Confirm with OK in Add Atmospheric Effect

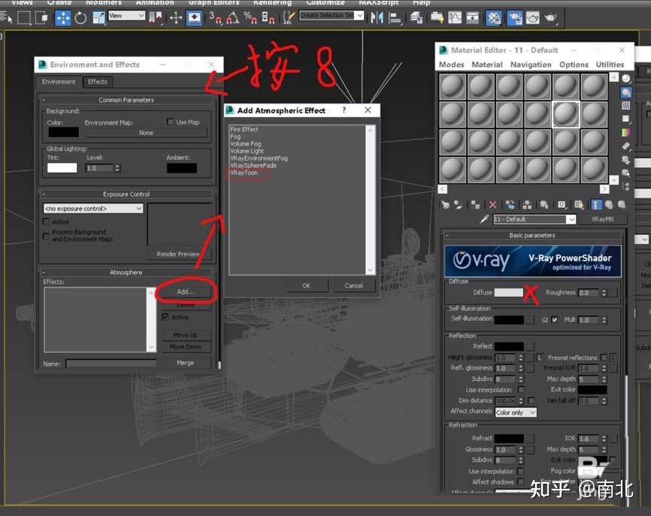(x=307, y=285)
